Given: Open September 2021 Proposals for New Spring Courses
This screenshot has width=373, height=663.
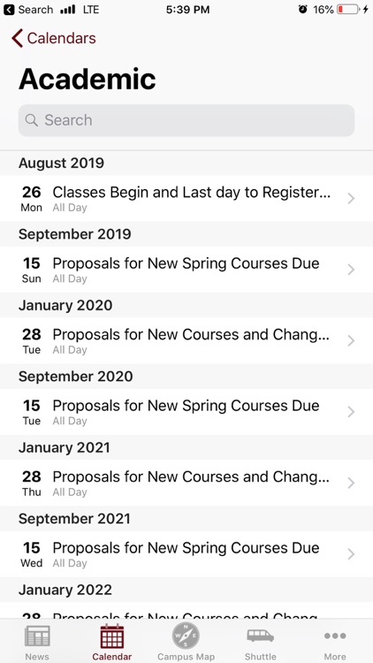Looking at the screenshot, I should (186, 554).
